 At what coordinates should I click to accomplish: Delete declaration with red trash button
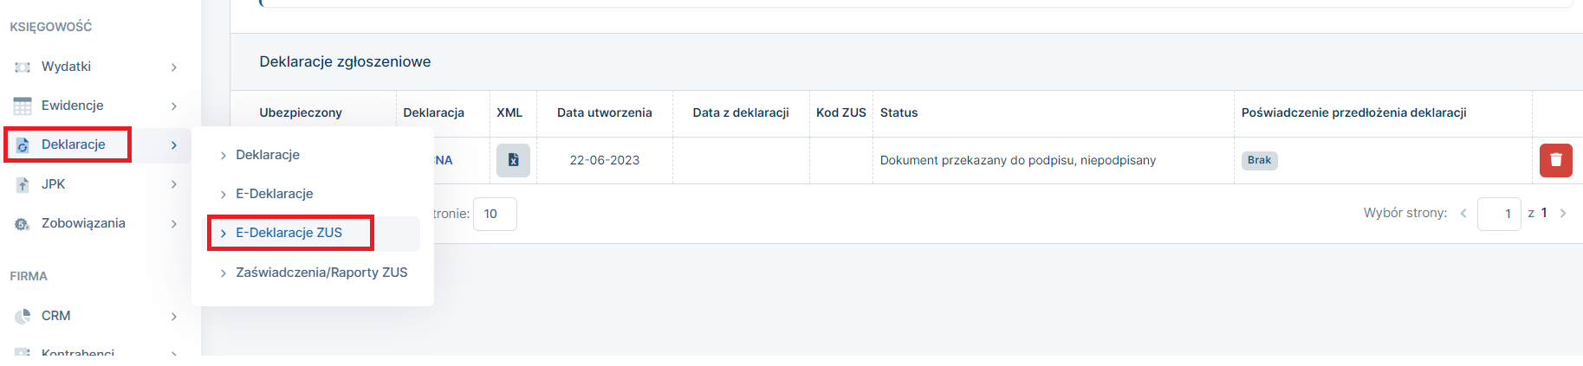point(1555,160)
